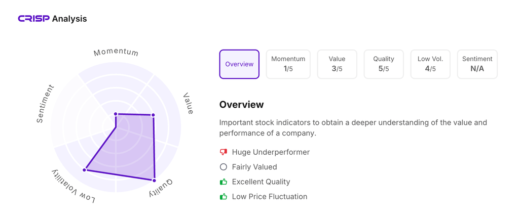
Task: Click the CRISP logo
Action: pyautogui.click(x=34, y=19)
